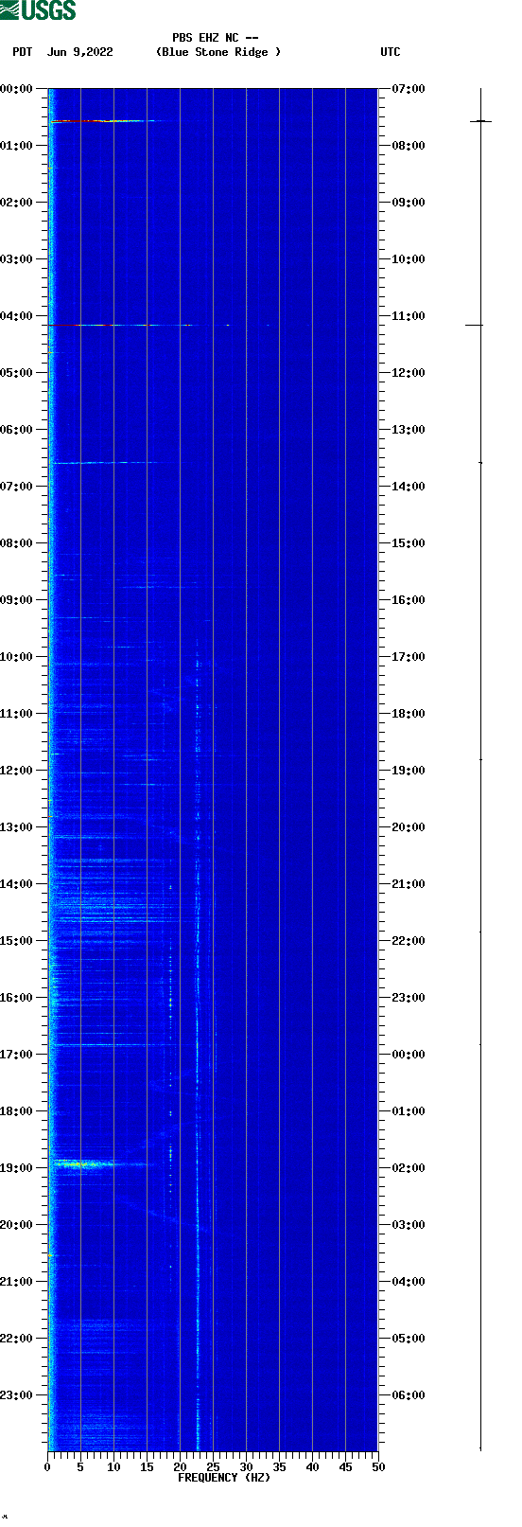Click the 10:00 PDT time label on left axis
The image size is (522, 1527).
(x=17, y=656)
